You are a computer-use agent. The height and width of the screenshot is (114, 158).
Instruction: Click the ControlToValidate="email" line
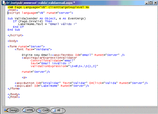coord(53,61)
